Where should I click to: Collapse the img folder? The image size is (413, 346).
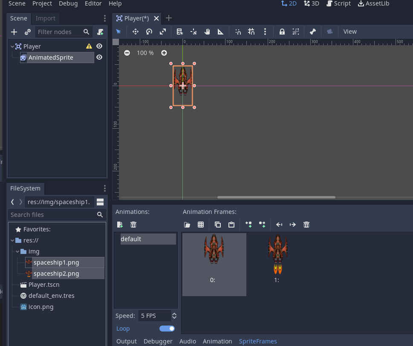coord(17,251)
